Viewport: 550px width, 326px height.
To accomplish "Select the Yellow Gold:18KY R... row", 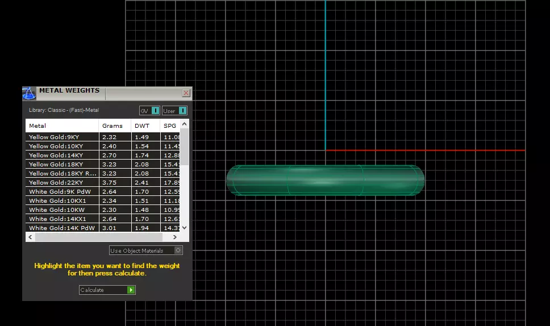I will (x=102, y=174).
